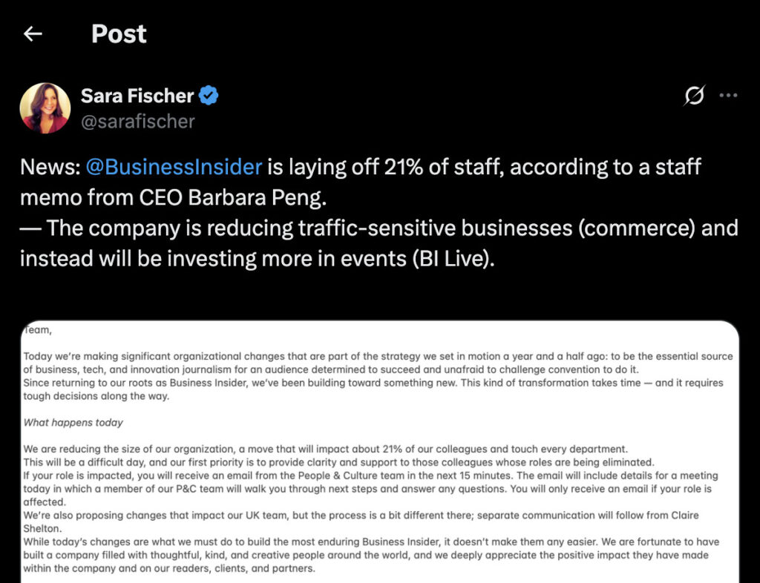This screenshot has width=760, height=583.
Task: Open the Grok explain-this-post icon
Action: tap(694, 96)
